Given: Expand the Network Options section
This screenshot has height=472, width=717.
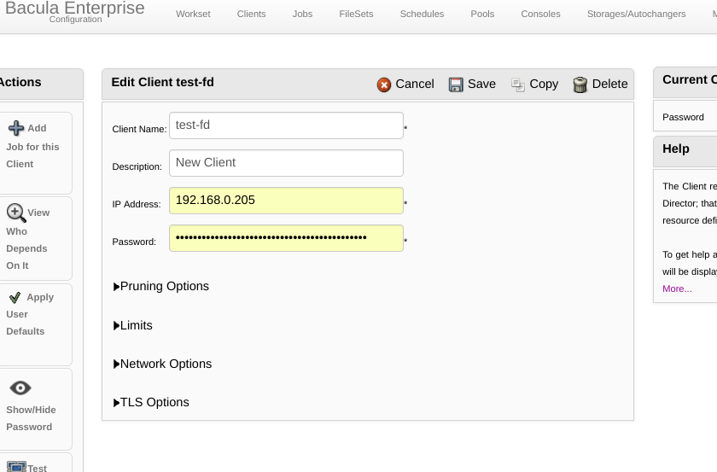Looking at the screenshot, I should pos(162,364).
